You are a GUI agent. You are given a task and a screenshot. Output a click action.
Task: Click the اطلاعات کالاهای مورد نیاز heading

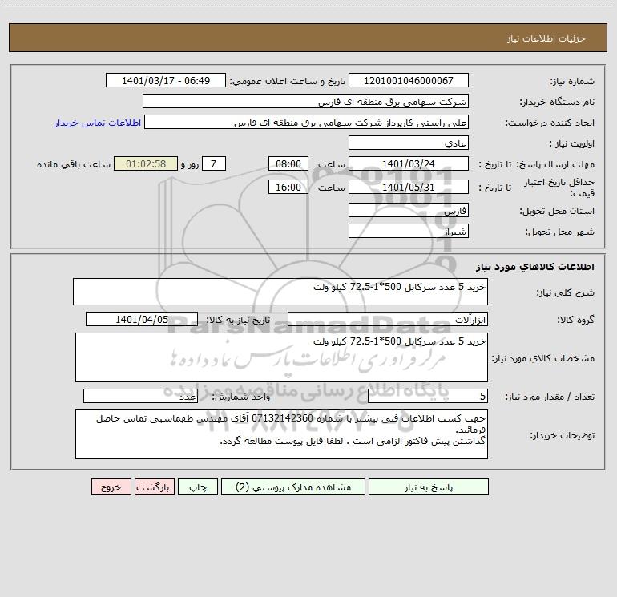pyautogui.click(x=535, y=267)
